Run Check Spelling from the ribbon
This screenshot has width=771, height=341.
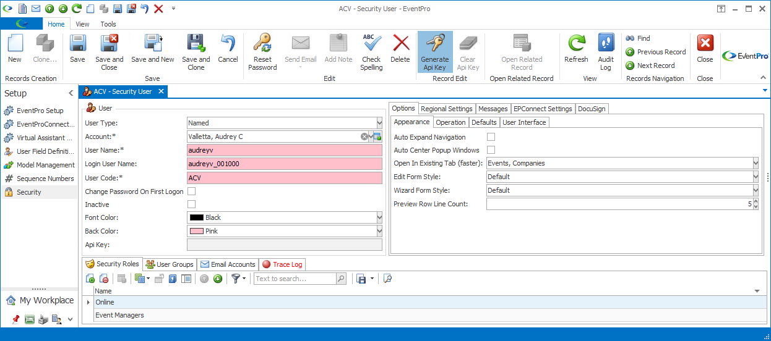(x=371, y=43)
